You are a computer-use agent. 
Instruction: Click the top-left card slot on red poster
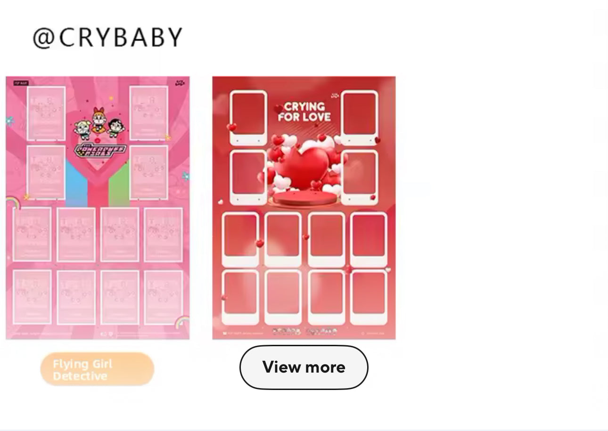[x=248, y=118]
